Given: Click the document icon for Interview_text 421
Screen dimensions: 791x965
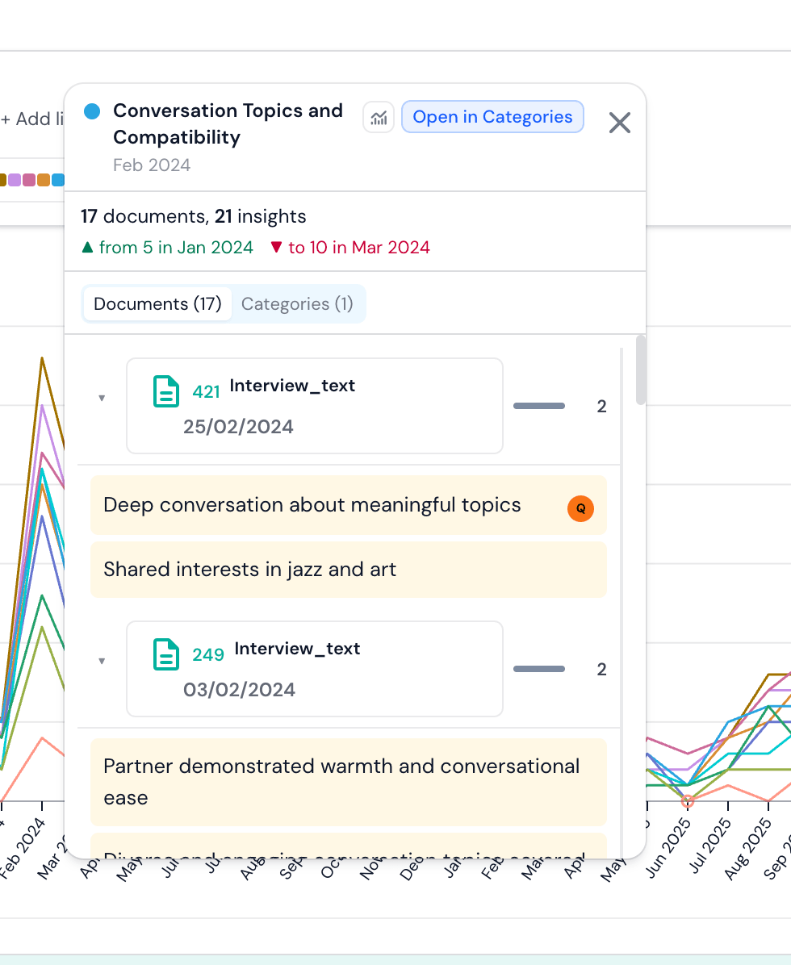Looking at the screenshot, I should [x=165, y=391].
